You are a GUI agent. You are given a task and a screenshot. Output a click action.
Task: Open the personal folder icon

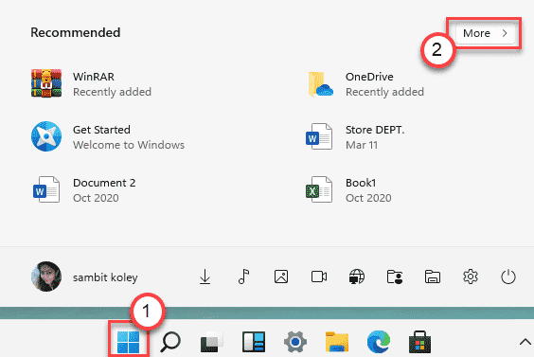pyautogui.click(x=395, y=277)
